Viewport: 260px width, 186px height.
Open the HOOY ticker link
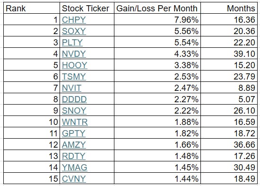74,65
